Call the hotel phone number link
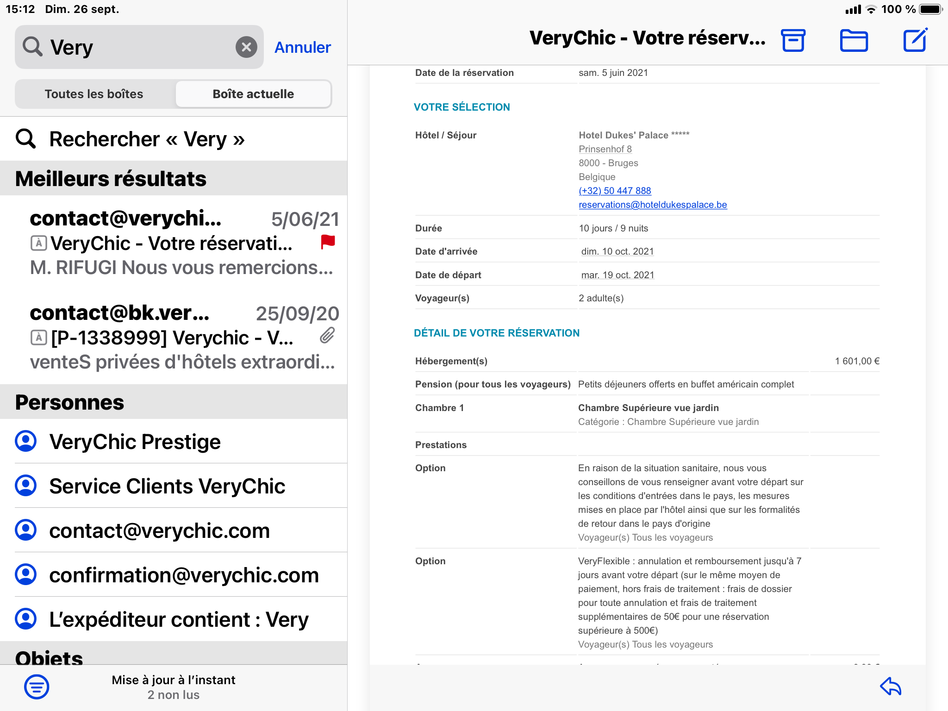Viewport: 948px width, 711px height. (615, 191)
